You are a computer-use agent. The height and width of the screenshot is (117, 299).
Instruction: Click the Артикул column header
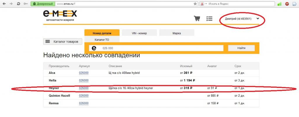[x=84, y=66]
